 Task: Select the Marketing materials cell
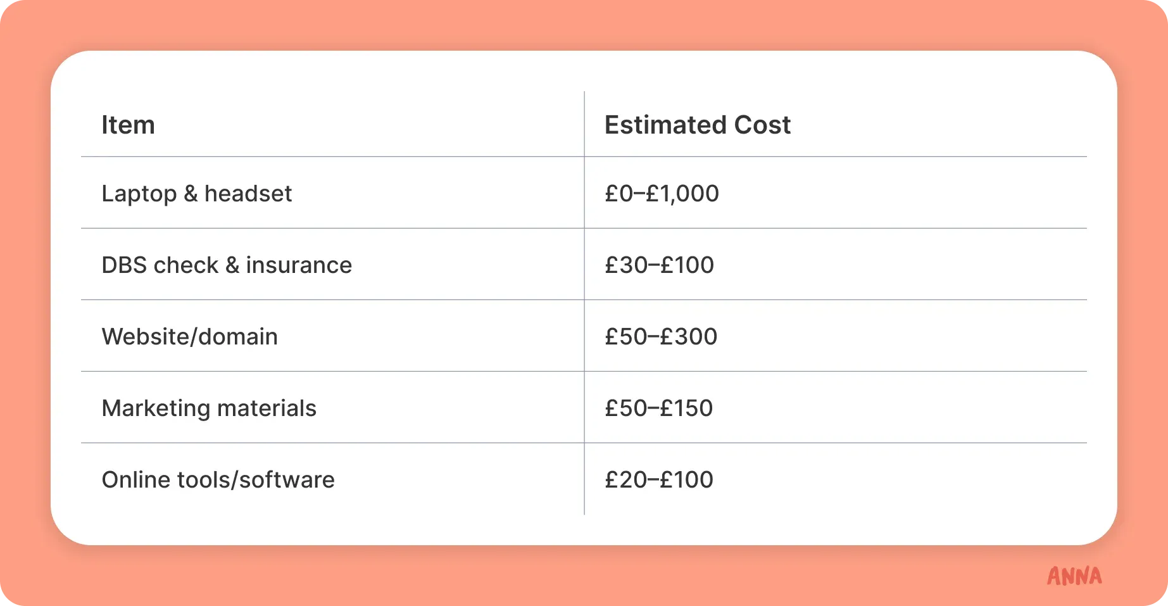point(209,408)
